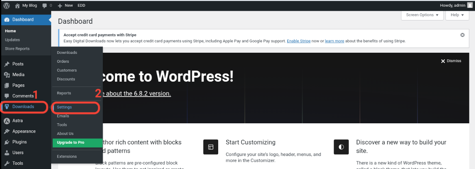Image resolution: width=475 pixels, height=169 pixels.
Task: Select Orders in the Downloads submenu
Action: (x=63, y=61)
